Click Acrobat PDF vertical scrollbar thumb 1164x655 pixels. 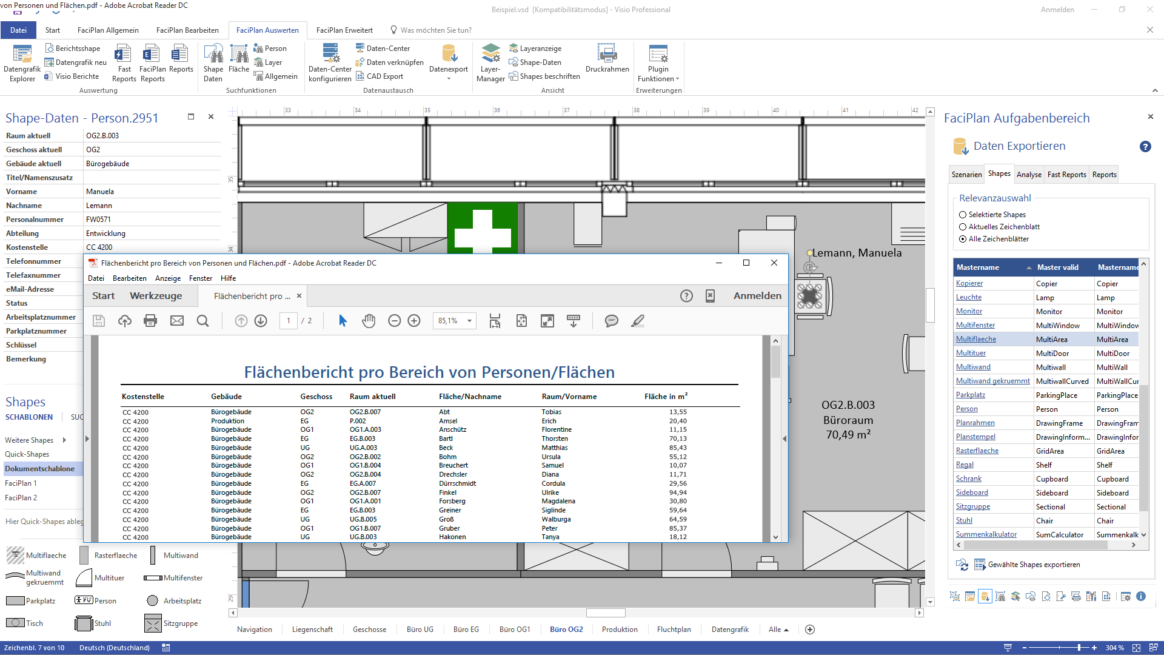point(775,362)
